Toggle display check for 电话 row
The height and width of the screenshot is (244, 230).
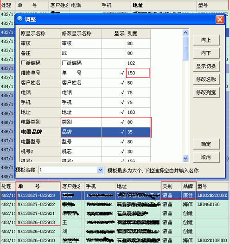click(x=114, y=92)
